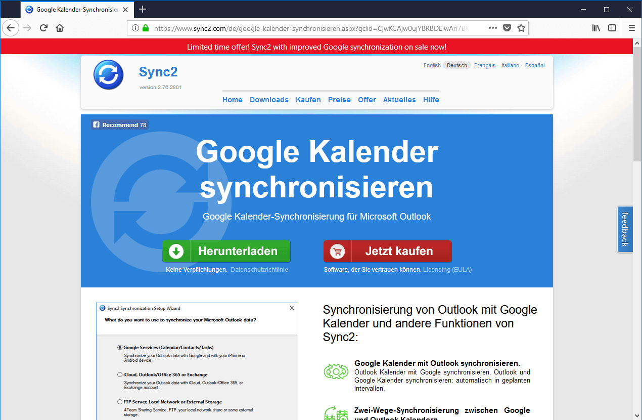Image resolution: width=642 pixels, height=420 pixels.
Task: Switch to the Preise section
Action: 339,100
